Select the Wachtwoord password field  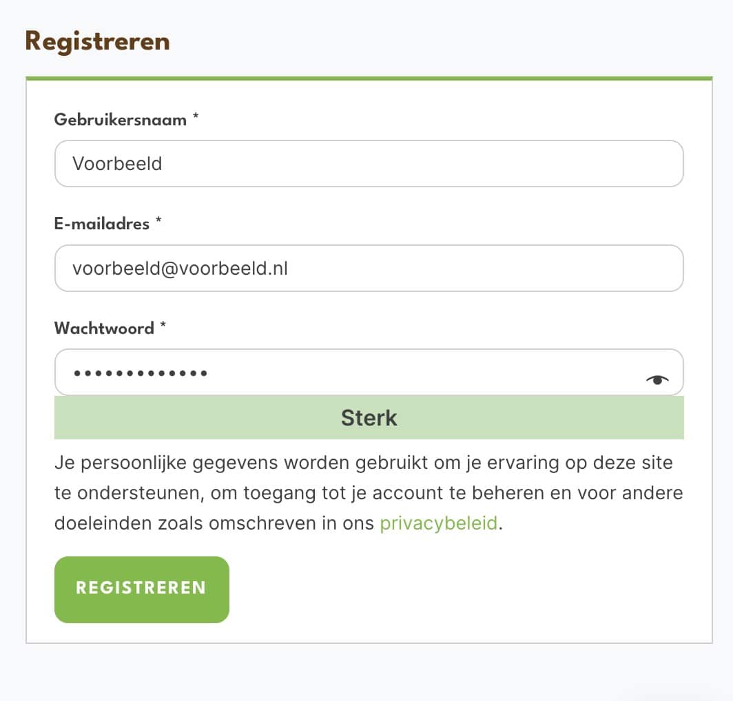tap(344, 373)
